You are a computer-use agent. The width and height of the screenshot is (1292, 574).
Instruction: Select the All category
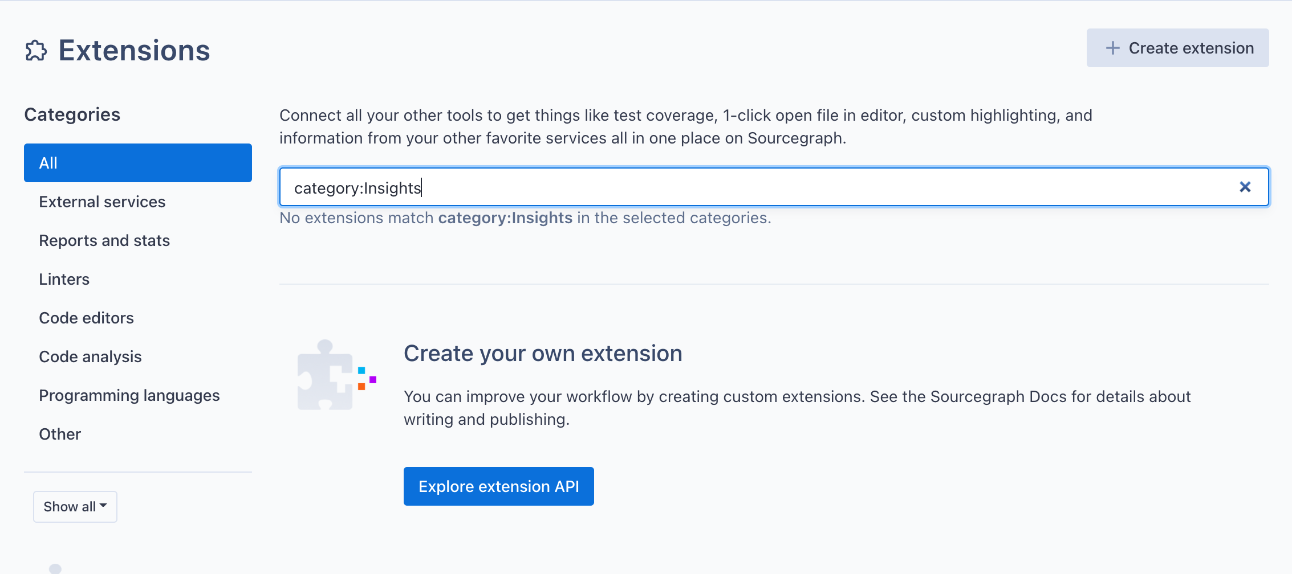(x=138, y=163)
